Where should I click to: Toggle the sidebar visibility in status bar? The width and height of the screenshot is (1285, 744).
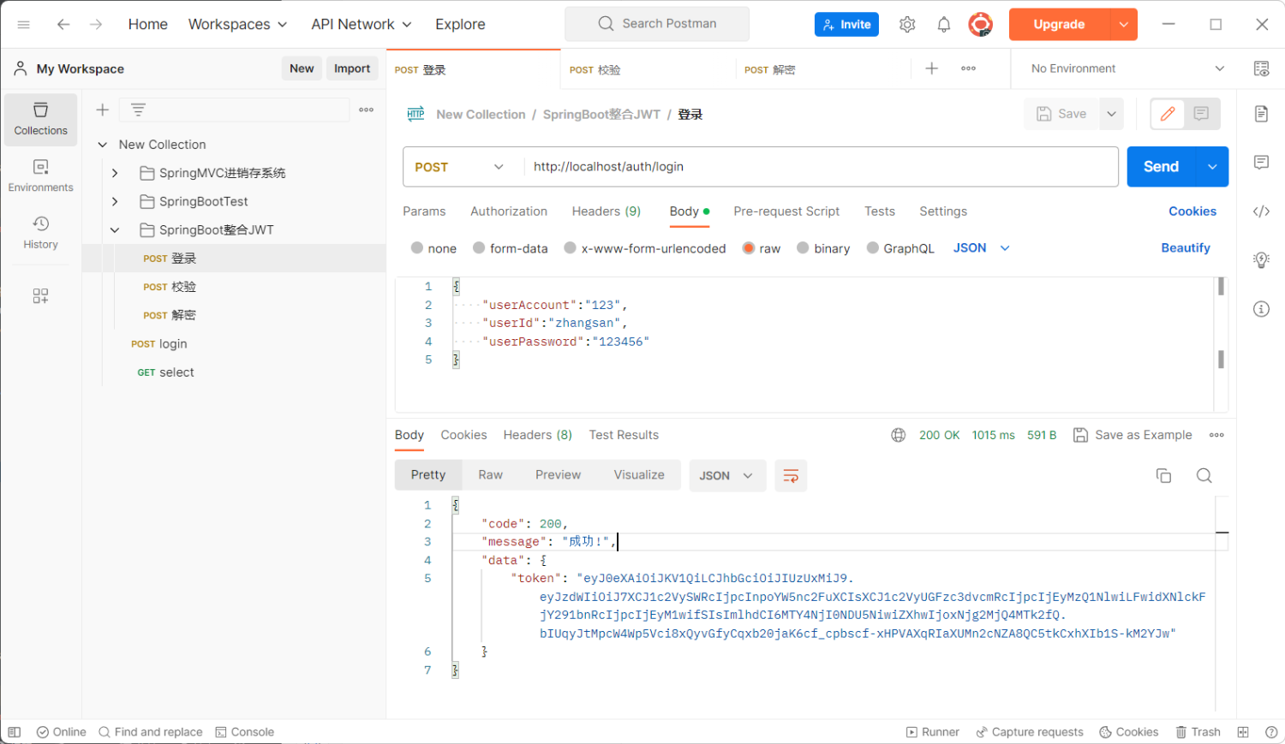click(x=14, y=732)
